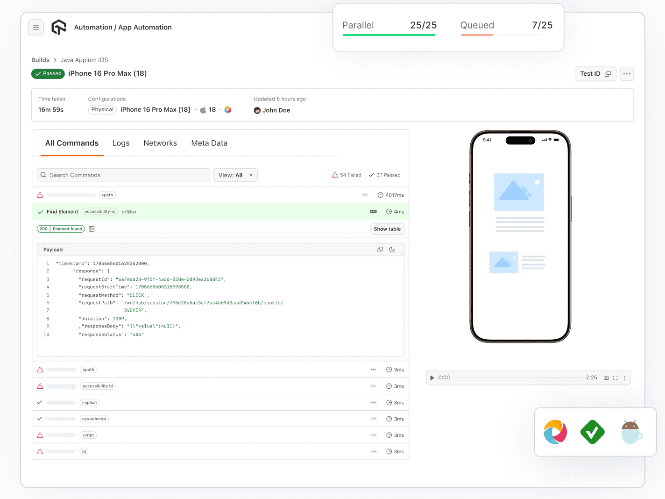665x499 pixels.
Task: Filter commands by 54 Failed
Action: (x=347, y=175)
